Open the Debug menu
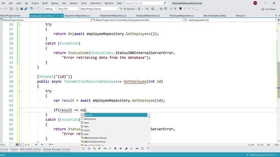 tap(55, 3)
